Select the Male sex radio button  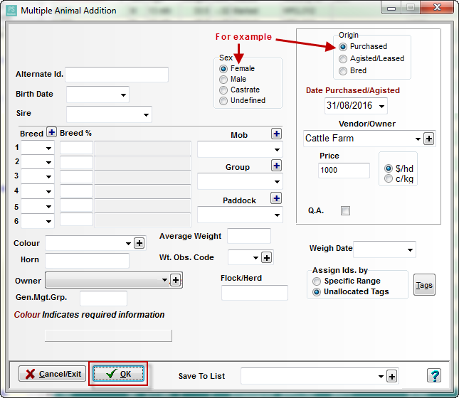(x=224, y=80)
